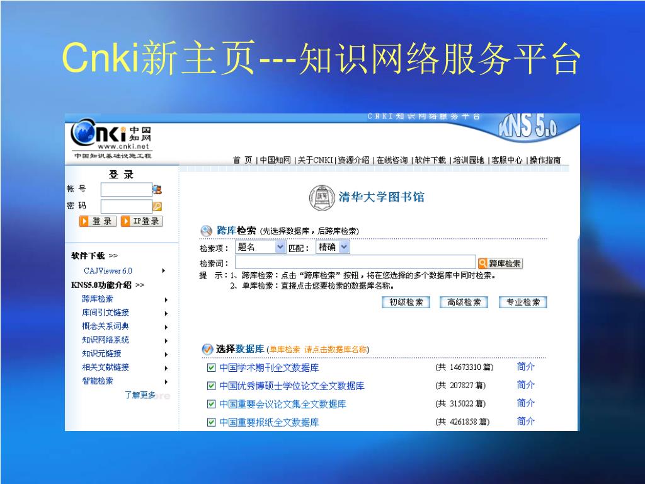This screenshot has width=645, height=484.
Task: Expand arrow next to 跨库检索 sidebar item
Action: pyautogui.click(x=166, y=300)
